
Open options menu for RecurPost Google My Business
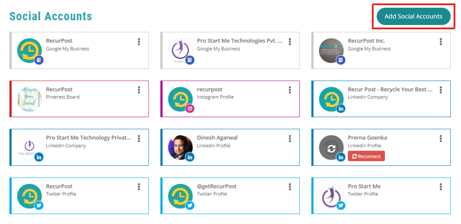point(139,41)
